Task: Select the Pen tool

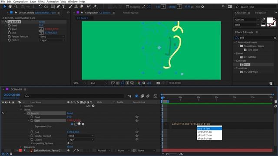Action: (x=58, y=6)
